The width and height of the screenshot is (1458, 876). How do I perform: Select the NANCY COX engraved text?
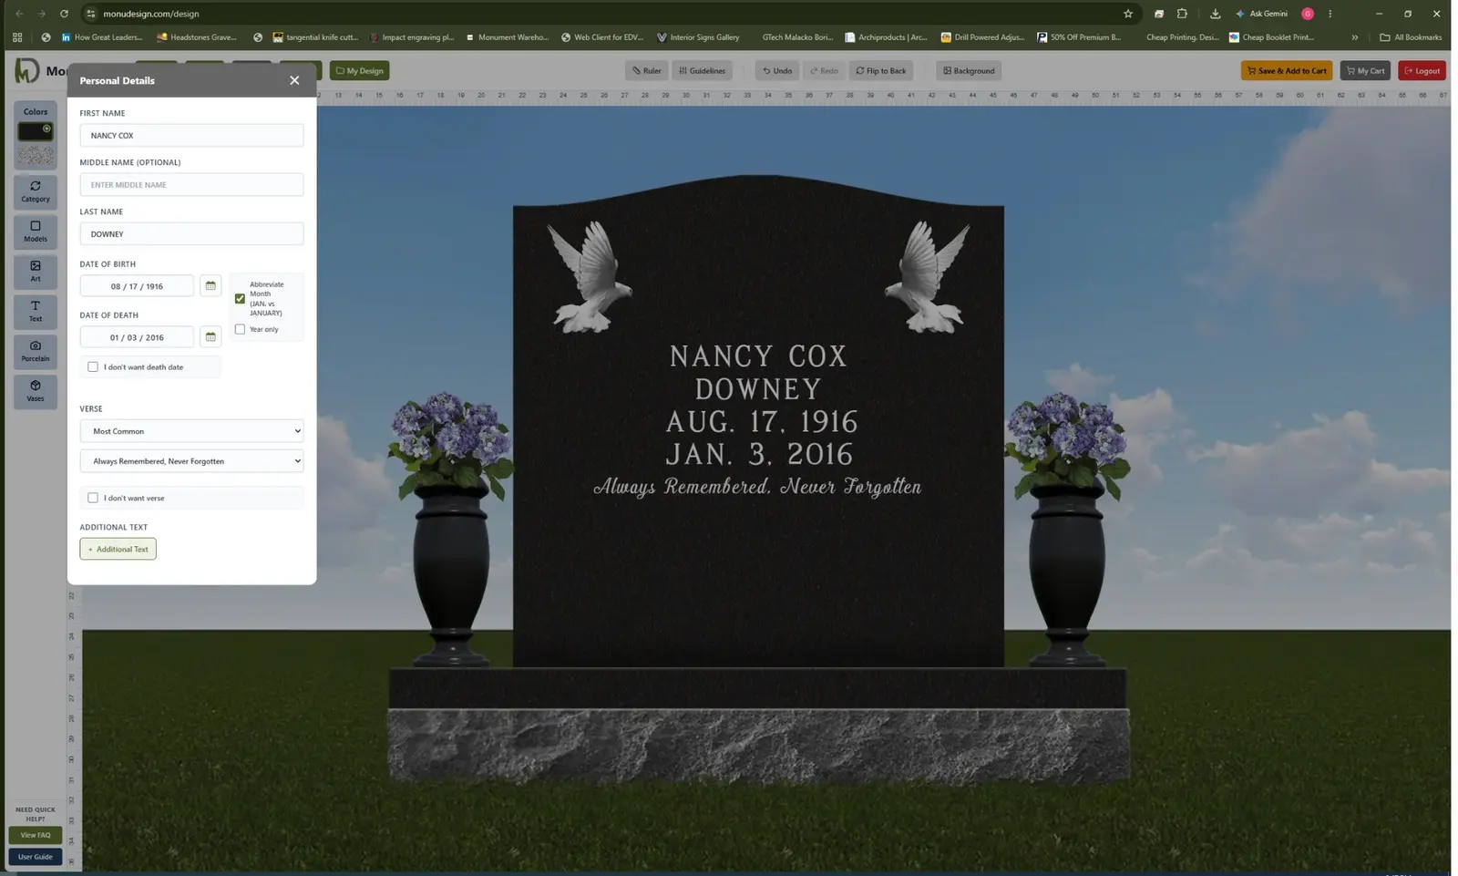coord(758,356)
